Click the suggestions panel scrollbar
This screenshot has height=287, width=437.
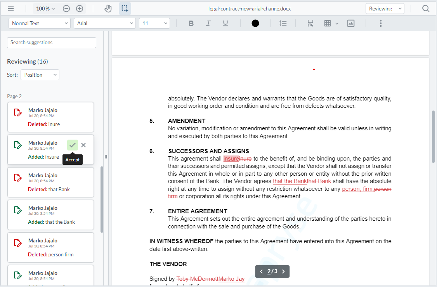[102, 199]
